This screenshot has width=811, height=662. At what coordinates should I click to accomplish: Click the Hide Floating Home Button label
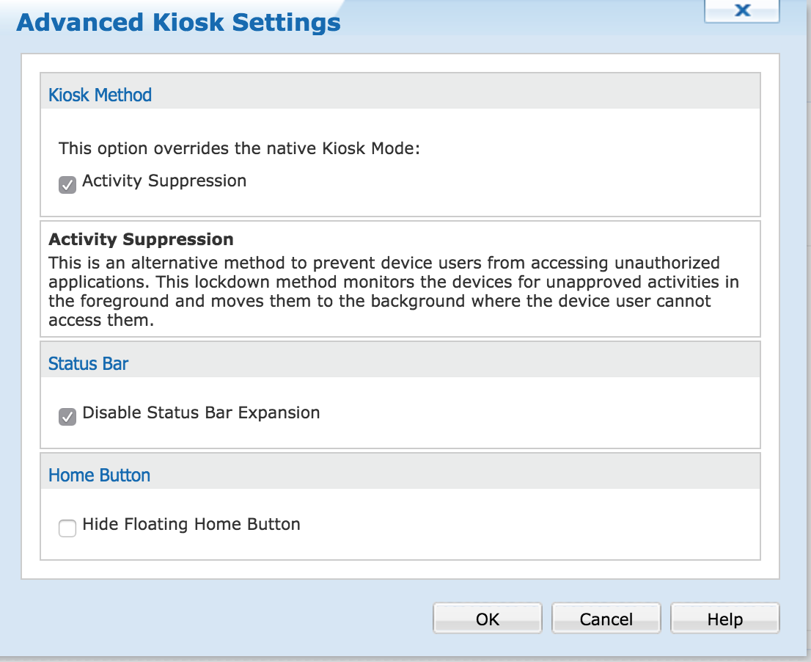click(x=191, y=524)
